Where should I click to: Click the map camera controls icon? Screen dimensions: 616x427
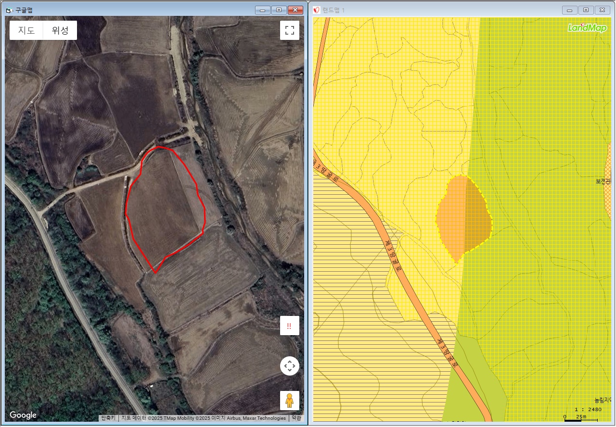pyautogui.click(x=289, y=366)
